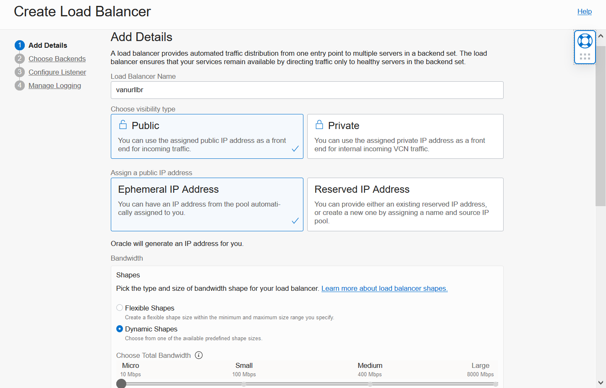This screenshot has width=606, height=388.
Task: Re-select the Ephemeral IP Address card
Action: tap(207, 204)
